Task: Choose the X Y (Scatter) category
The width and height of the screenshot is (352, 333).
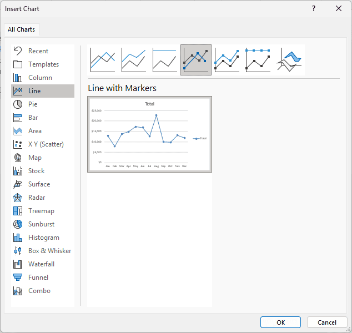Action: (43, 144)
